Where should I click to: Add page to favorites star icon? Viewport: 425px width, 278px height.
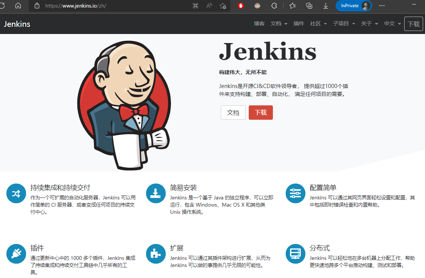(x=223, y=6)
